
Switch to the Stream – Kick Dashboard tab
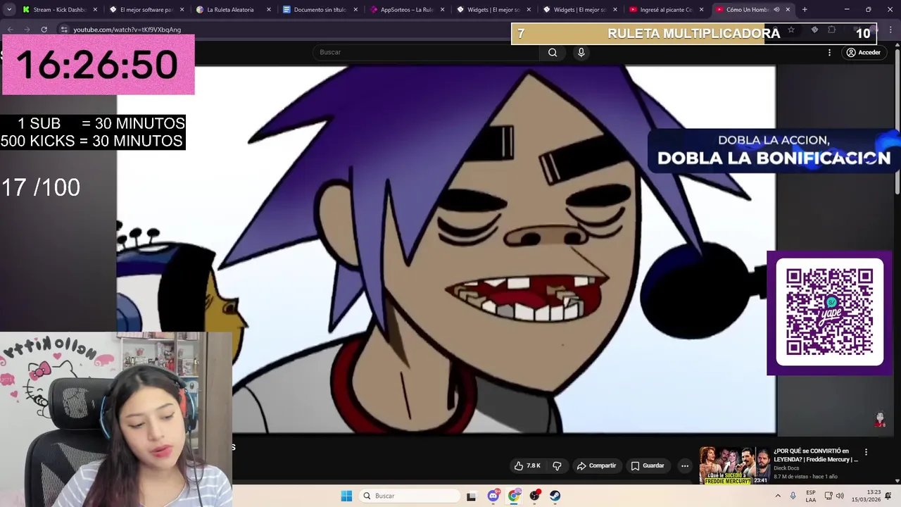(59, 10)
